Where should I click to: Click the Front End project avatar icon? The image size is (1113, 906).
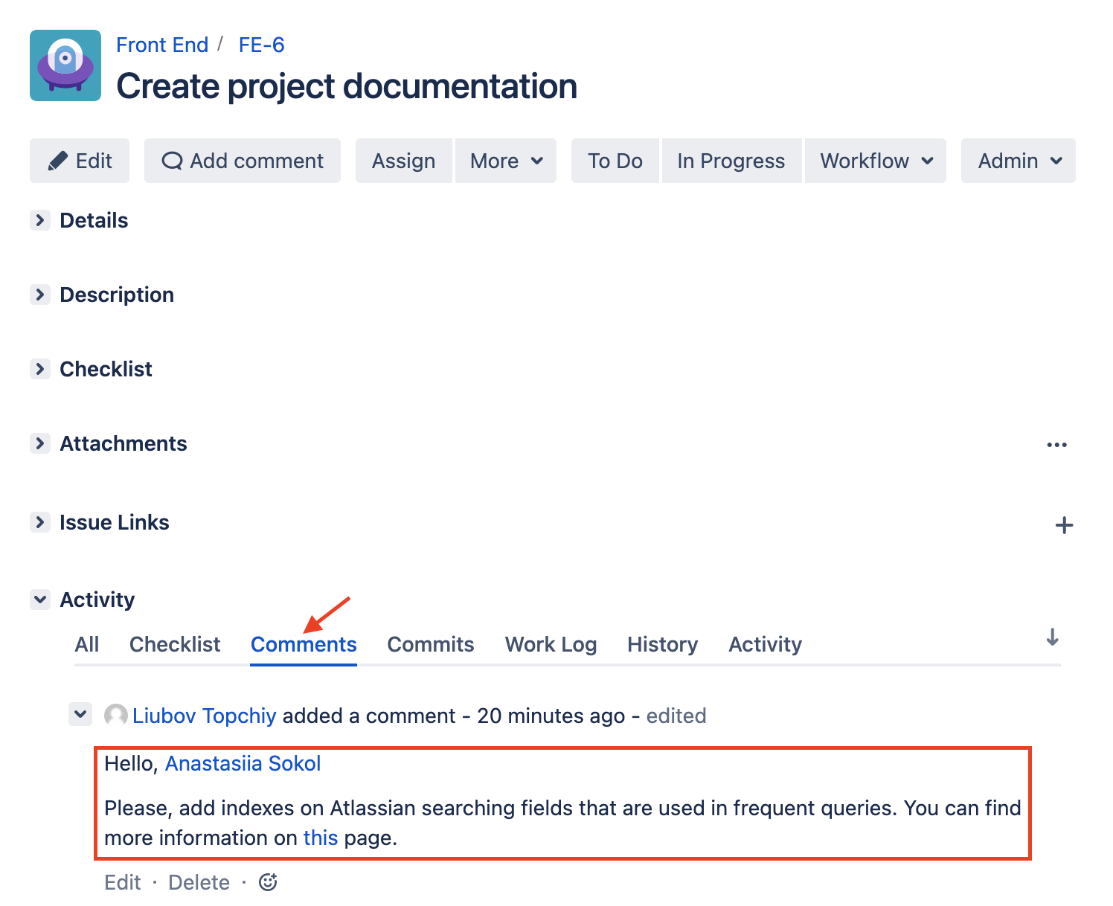point(65,65)
